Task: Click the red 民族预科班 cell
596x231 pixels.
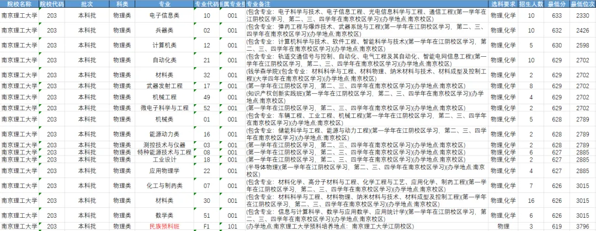Action: click(x=164, y=227)
